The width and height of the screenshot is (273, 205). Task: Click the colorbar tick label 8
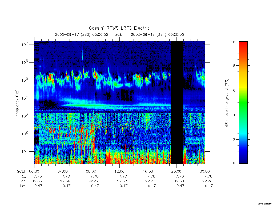click(x=233, y=66)
